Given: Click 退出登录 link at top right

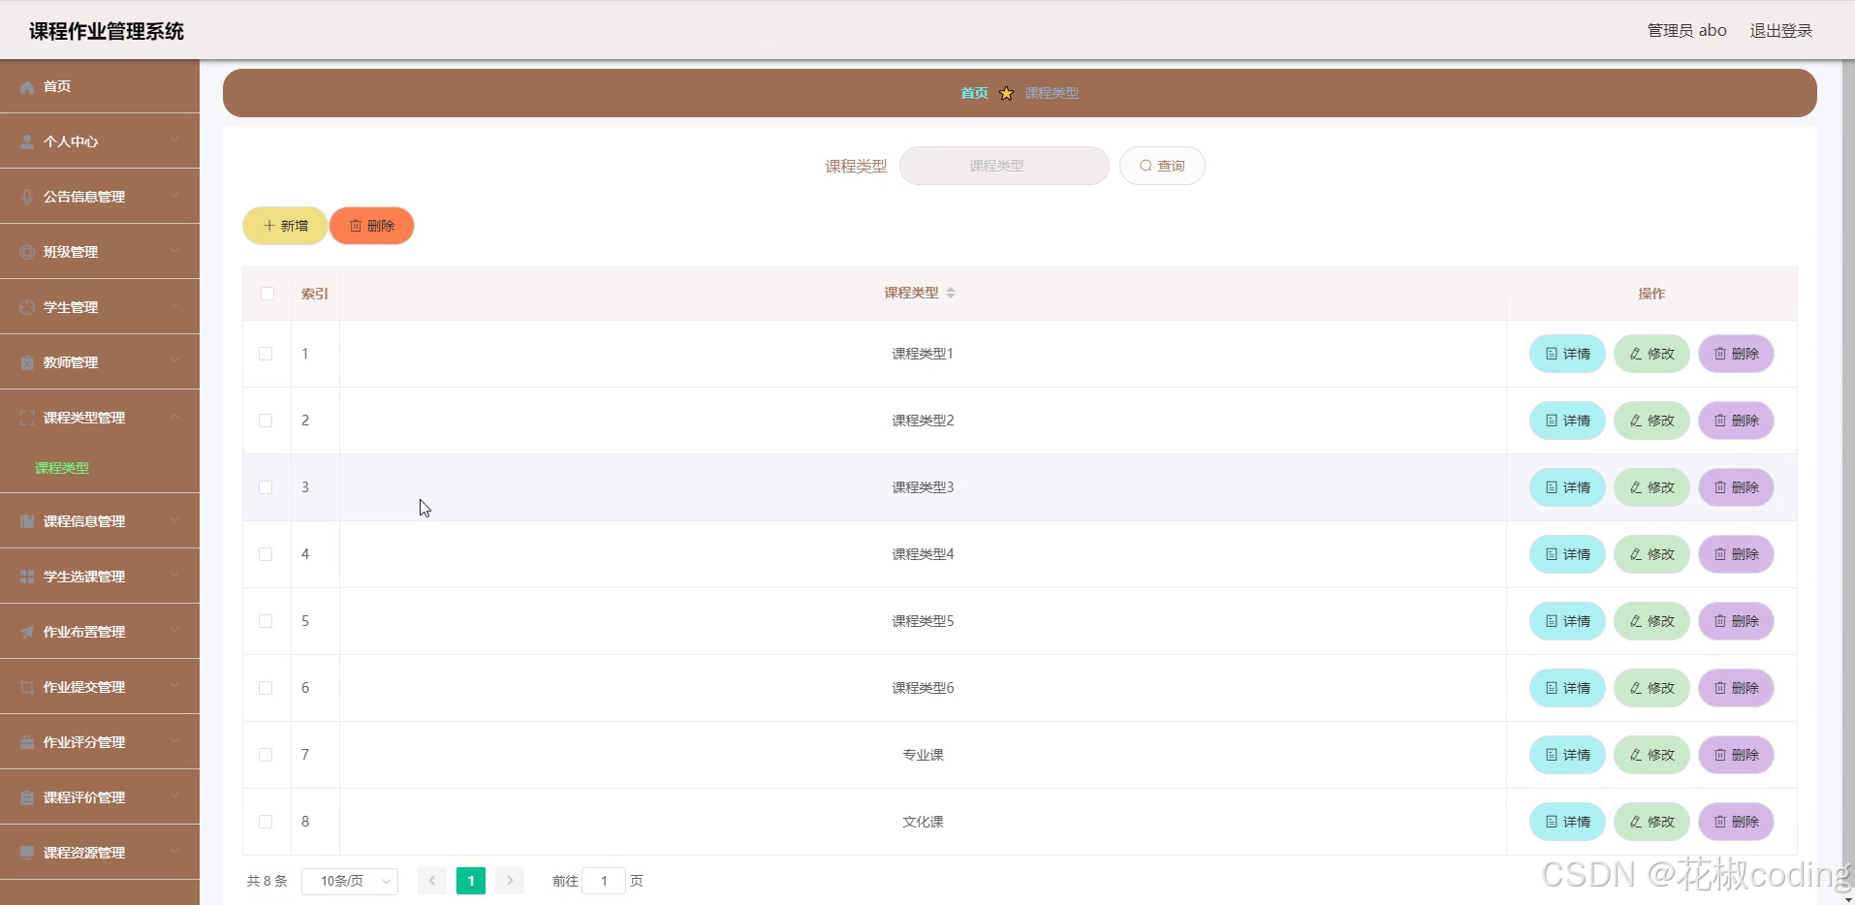Looking at the screenshot, I should (x=1780, y=30).
